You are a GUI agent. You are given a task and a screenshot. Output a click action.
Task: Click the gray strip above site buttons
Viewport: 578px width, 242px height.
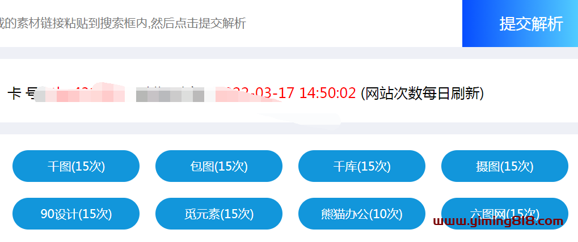coord(289,128)
